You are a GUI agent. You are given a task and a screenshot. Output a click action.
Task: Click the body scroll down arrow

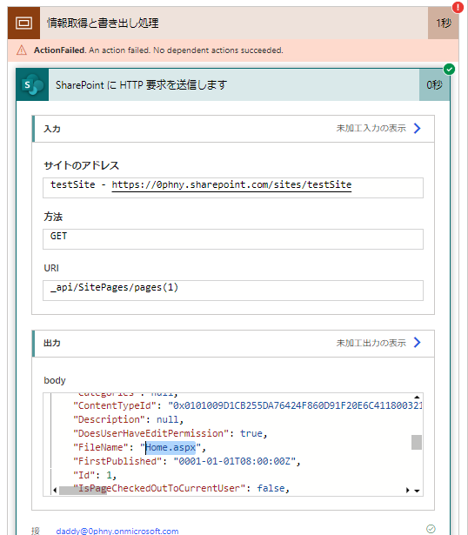[x=417, y=491]
